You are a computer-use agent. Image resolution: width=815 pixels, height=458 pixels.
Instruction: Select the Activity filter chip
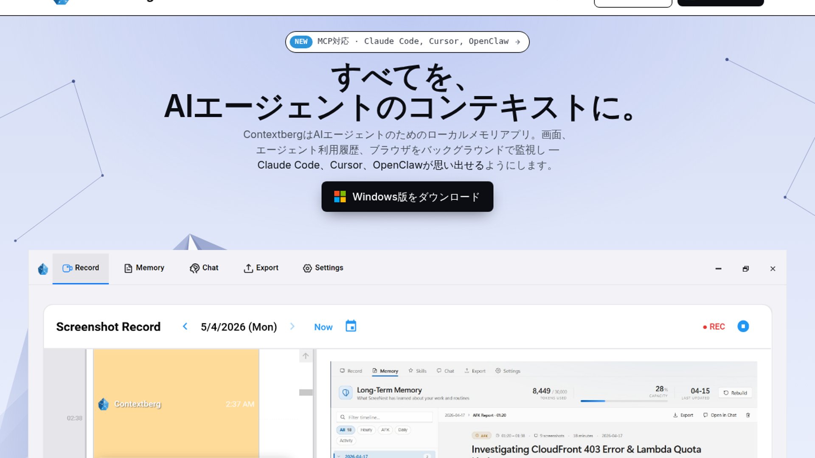tap(346, 441)
